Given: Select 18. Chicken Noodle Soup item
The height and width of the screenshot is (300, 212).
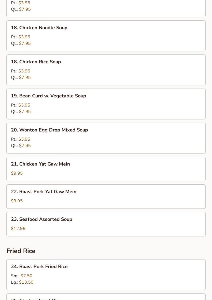Looking at the screenshot, I should 106,36.
